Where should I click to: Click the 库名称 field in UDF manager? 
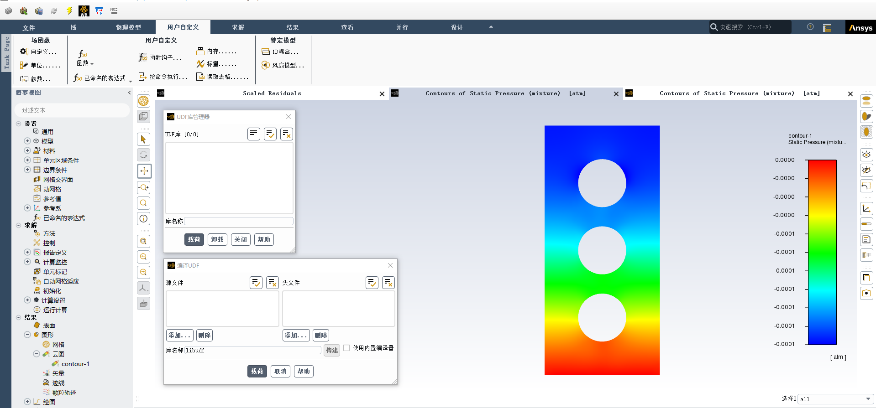click(239, 221)
